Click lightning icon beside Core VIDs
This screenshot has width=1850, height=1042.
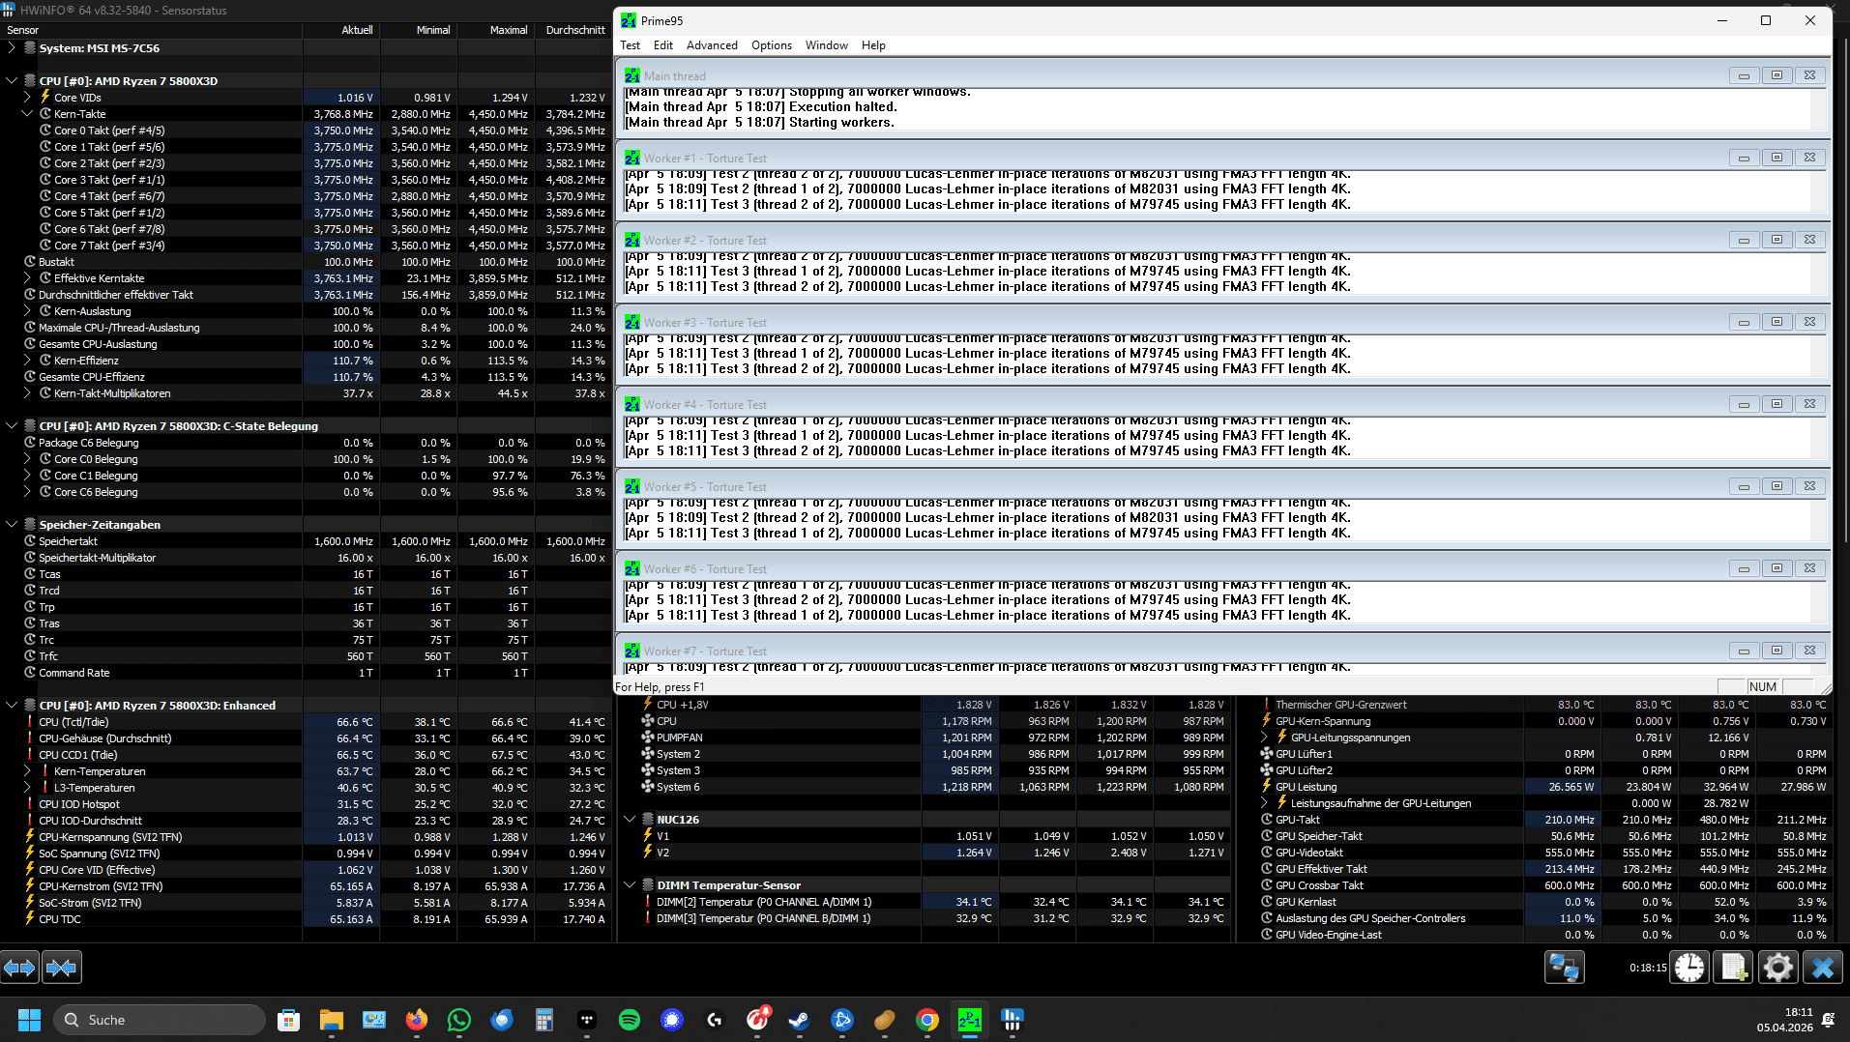point(45,97)
